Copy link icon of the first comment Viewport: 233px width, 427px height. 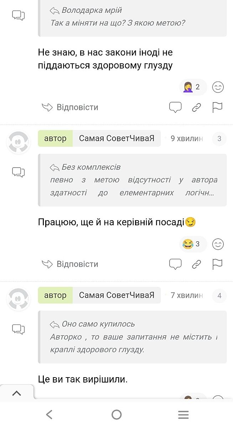(197, 107)
